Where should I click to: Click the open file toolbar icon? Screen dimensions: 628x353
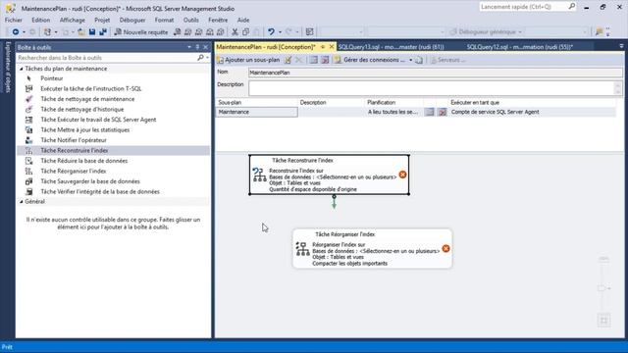click(81, 32)
